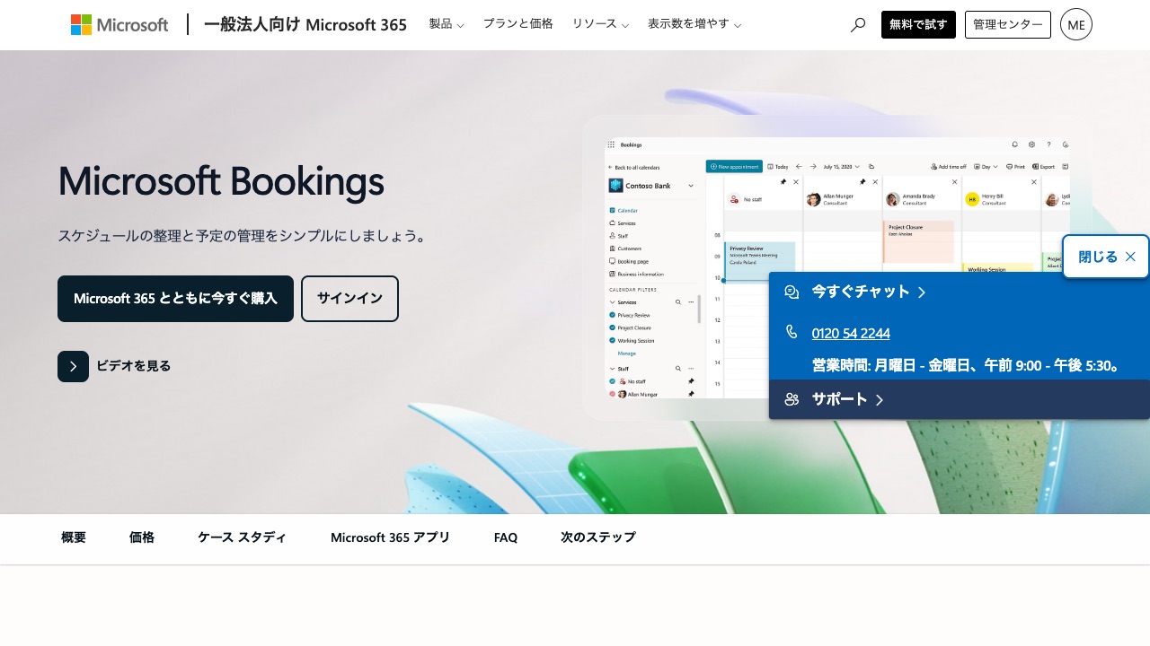Select the 概要 tab

tap(74, 537)
